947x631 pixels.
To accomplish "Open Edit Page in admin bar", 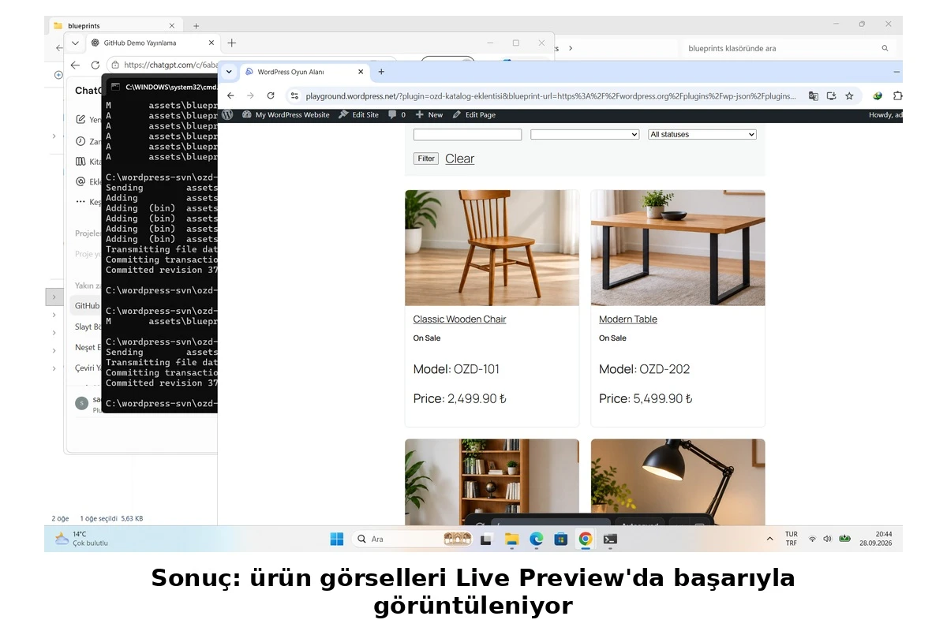I will (474, 114).
